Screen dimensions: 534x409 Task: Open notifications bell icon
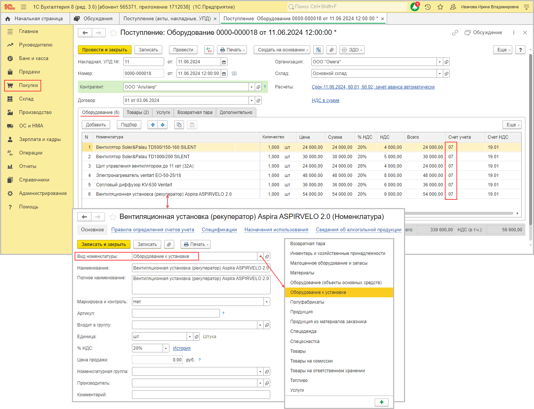pos(415,7)
